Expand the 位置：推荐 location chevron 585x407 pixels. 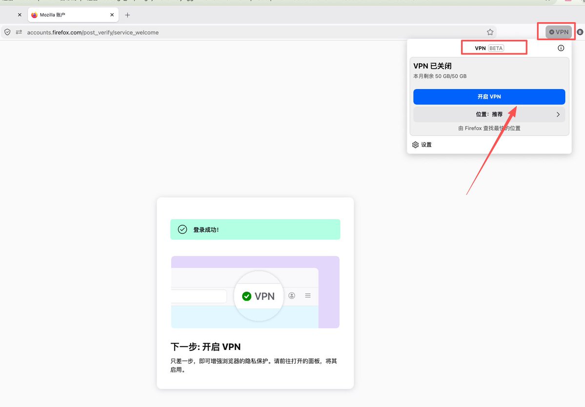point(558,115)
